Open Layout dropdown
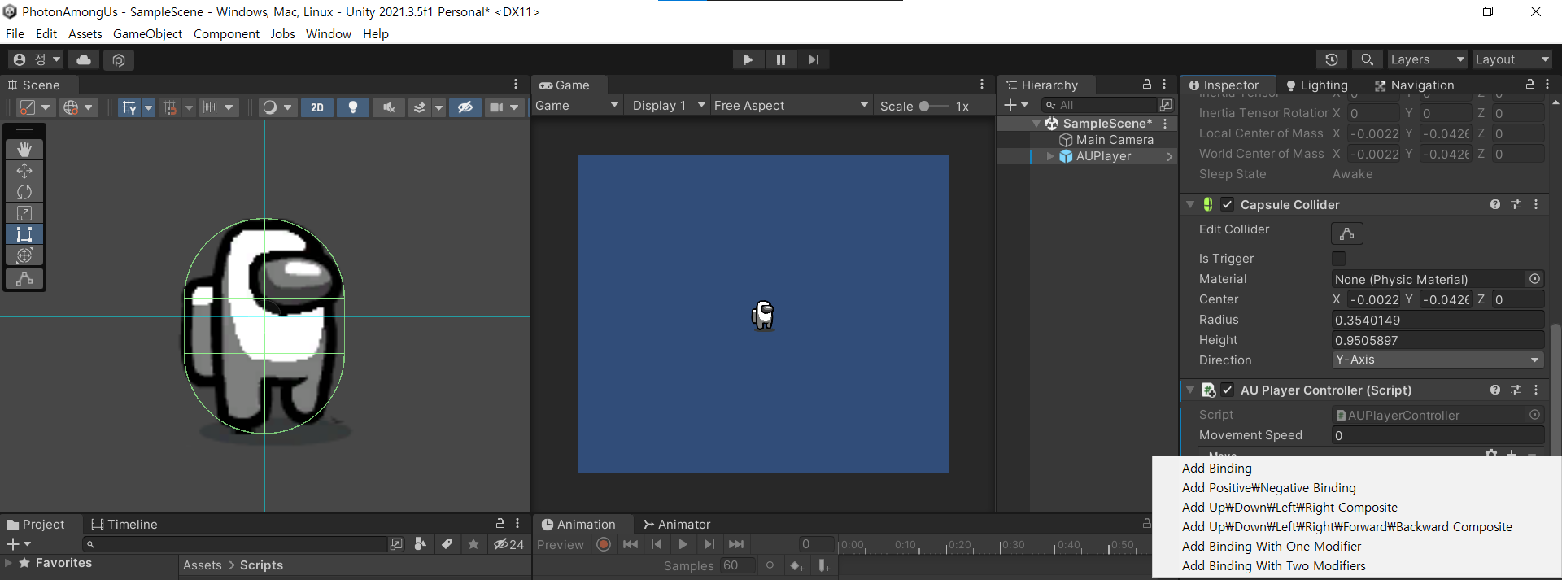The height and width of the screenshot is (580, 1562). pos(1512,59)
